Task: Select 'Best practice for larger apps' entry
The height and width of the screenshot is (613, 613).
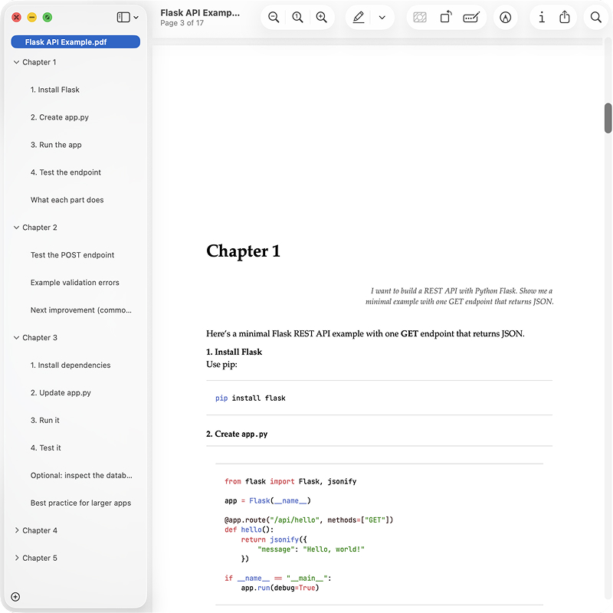Action: [x=80, y=503]
